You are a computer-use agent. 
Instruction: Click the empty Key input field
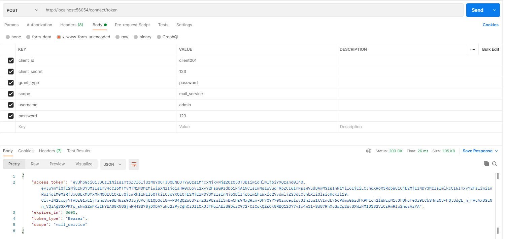[x=96, y=127]
